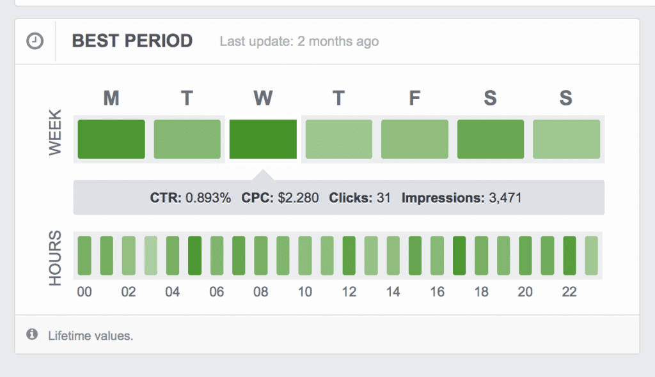The image size is (655, 377).
Task: Select the hour 02 bar
Action: [x=129, y=256]
